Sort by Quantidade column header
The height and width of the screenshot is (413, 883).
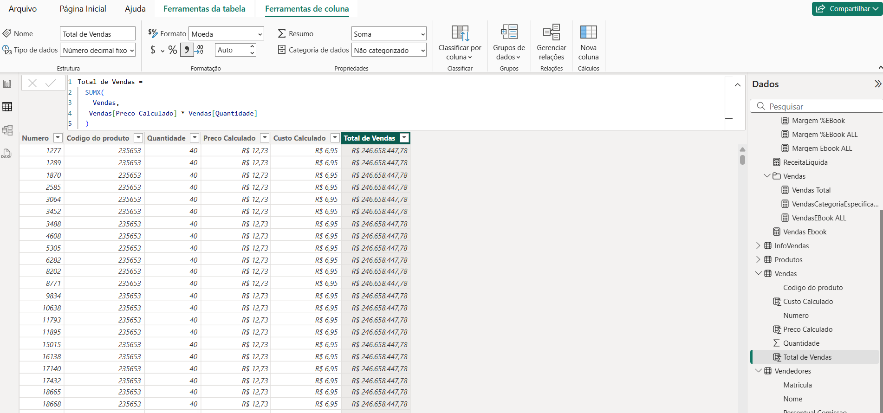click(166, 138)
